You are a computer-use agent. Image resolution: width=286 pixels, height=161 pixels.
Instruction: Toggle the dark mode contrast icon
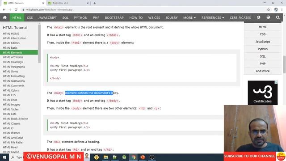click(x=258, y=17)
